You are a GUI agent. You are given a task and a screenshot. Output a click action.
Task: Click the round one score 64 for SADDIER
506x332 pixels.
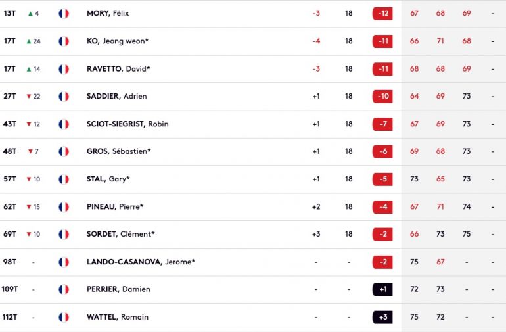[415, 96]
